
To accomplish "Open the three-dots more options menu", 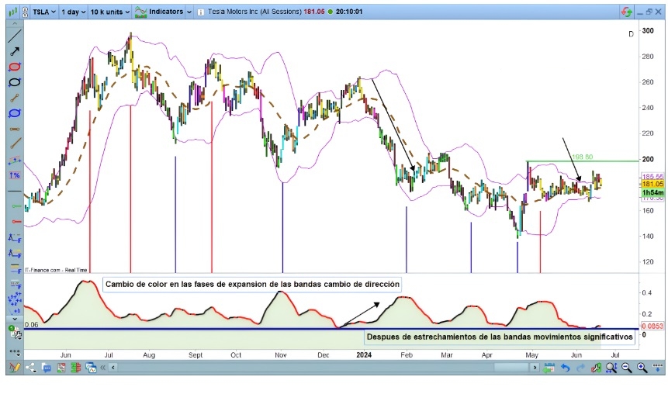I will coord(14,351).
